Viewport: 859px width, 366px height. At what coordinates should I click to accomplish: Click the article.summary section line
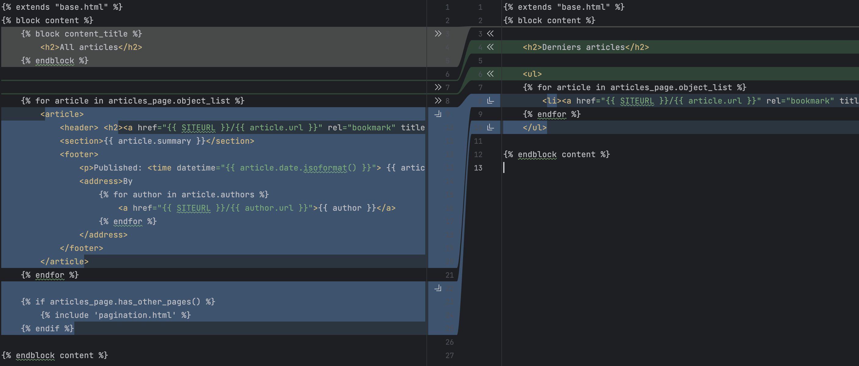[x=157, y=141]
